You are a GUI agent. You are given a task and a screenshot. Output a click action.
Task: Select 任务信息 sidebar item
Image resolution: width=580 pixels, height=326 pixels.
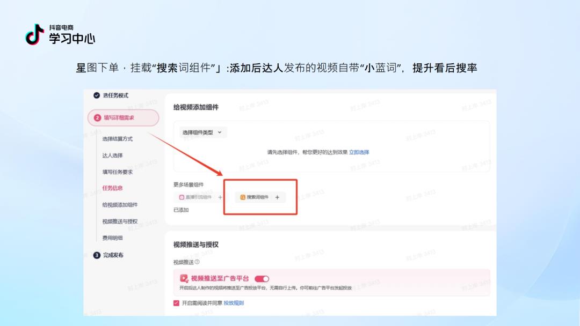click(112, 188)
